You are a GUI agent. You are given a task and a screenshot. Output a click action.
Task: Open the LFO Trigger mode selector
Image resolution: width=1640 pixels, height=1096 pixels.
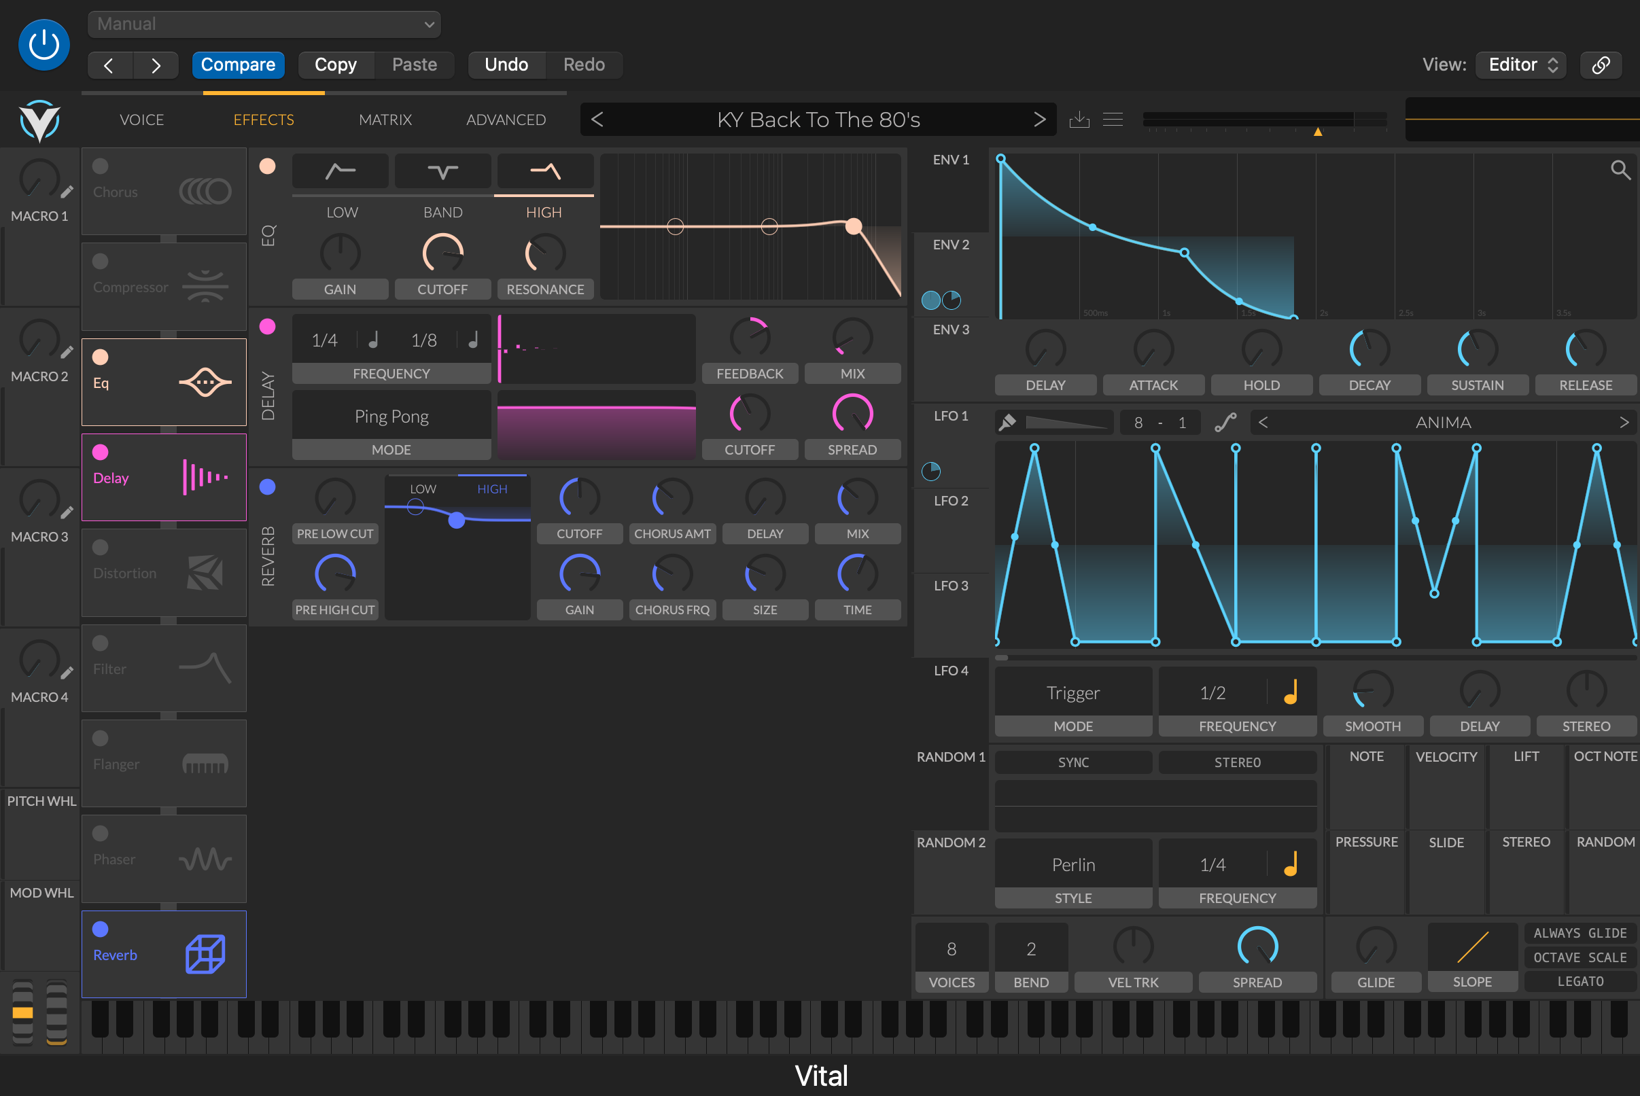pyautogui.click(x=1073, y=692)
